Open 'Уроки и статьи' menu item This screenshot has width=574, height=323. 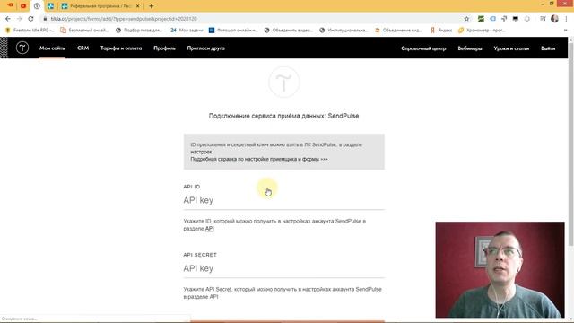coord(511,48)
